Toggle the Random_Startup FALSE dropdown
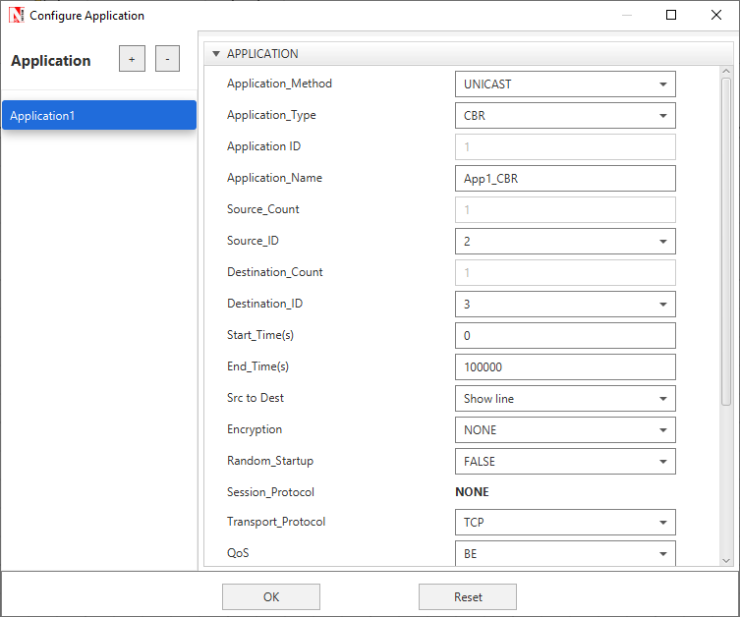740x617 pixels. point(565,461)
